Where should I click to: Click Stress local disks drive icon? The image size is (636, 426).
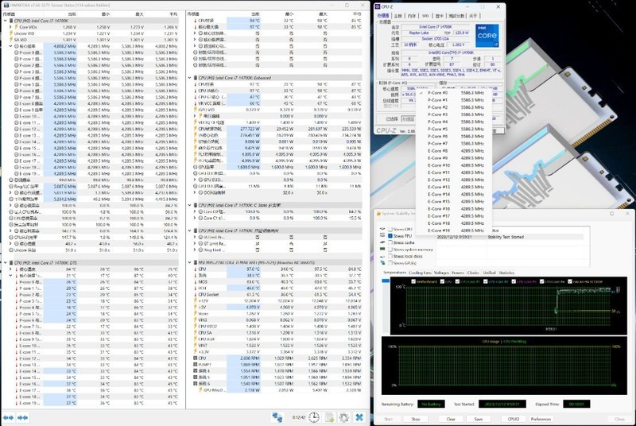point(382,256)
